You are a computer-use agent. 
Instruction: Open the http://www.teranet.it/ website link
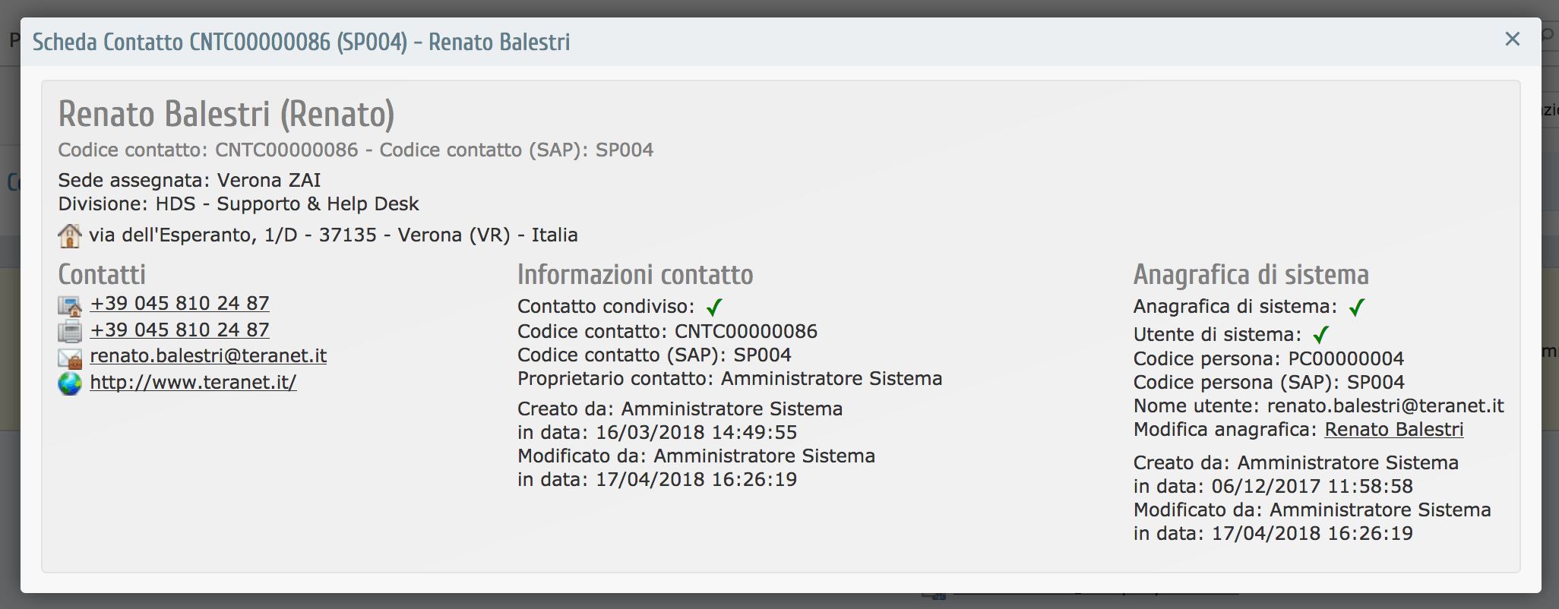(x=193, y=382)
